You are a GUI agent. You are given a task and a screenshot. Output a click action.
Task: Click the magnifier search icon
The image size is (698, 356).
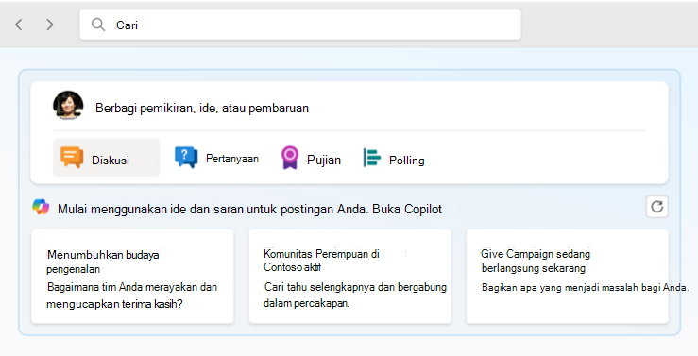pyautogui.click(x=98, y=25)
